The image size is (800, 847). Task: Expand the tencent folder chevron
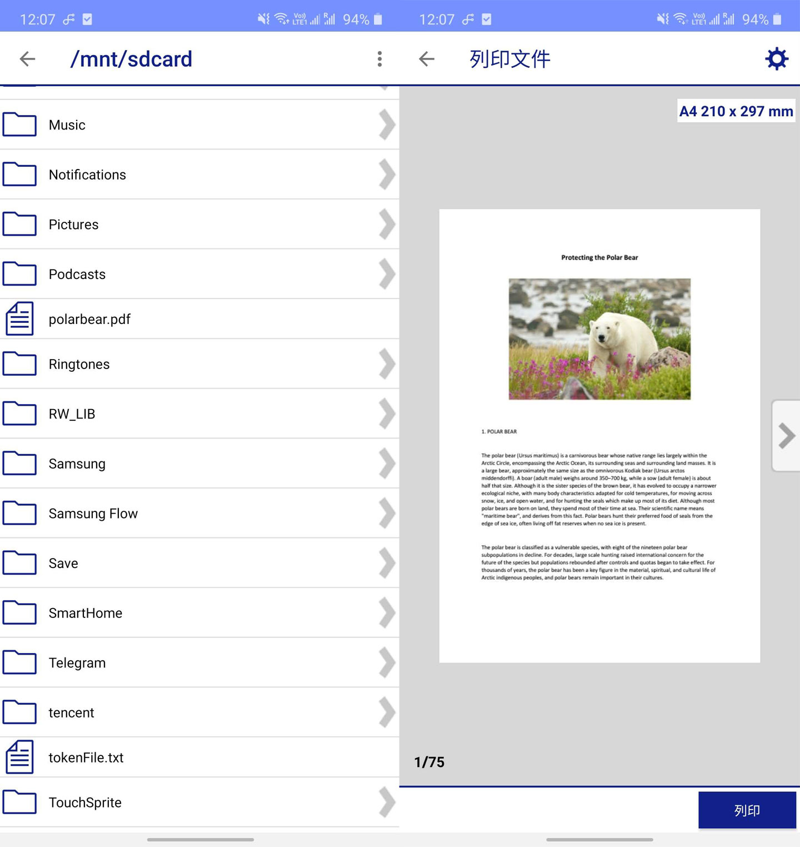(x=387, y=712)
